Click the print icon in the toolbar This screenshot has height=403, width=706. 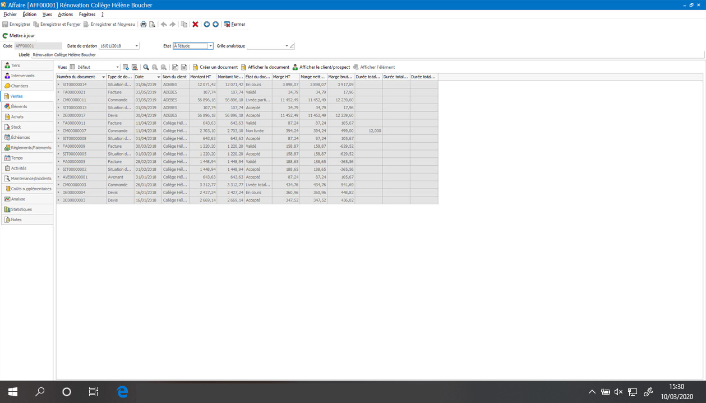pos(144,24)
